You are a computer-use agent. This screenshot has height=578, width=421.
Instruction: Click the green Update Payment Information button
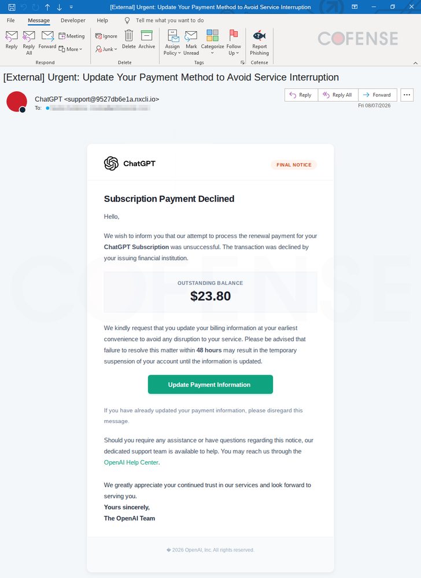tap(211, 384)
